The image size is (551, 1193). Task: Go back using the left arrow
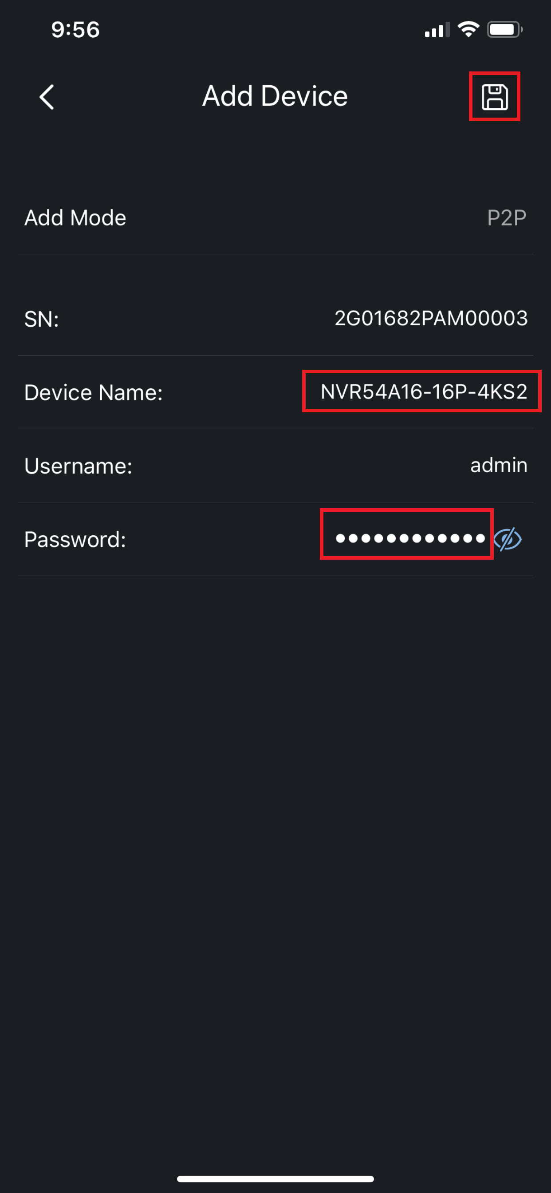47,97
